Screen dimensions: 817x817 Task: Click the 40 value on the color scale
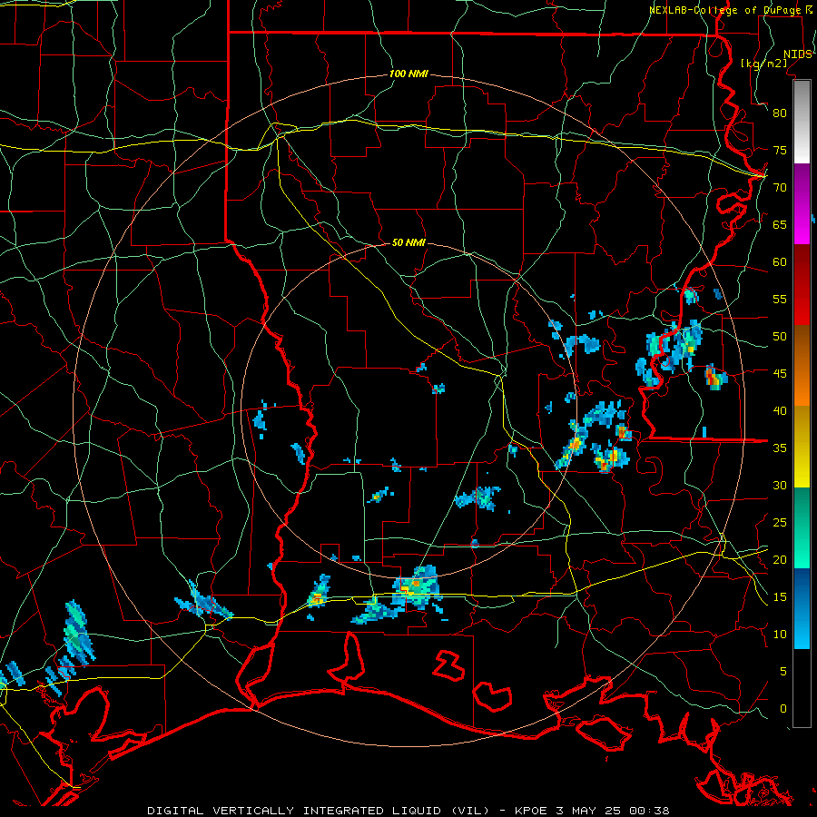coord(780,410)
